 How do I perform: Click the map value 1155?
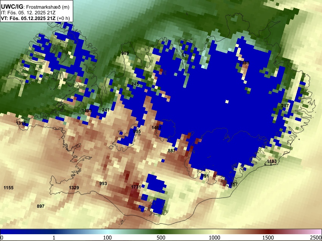pos(9,188)
